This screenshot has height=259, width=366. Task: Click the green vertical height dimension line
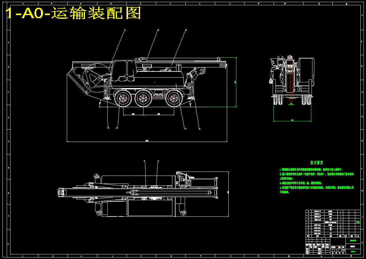pyautogui.click(x=236, y=82)
